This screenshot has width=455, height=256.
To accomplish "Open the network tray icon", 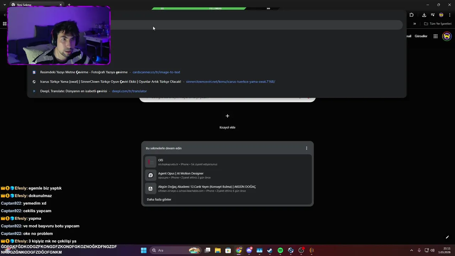I will [x=427, y=250].
